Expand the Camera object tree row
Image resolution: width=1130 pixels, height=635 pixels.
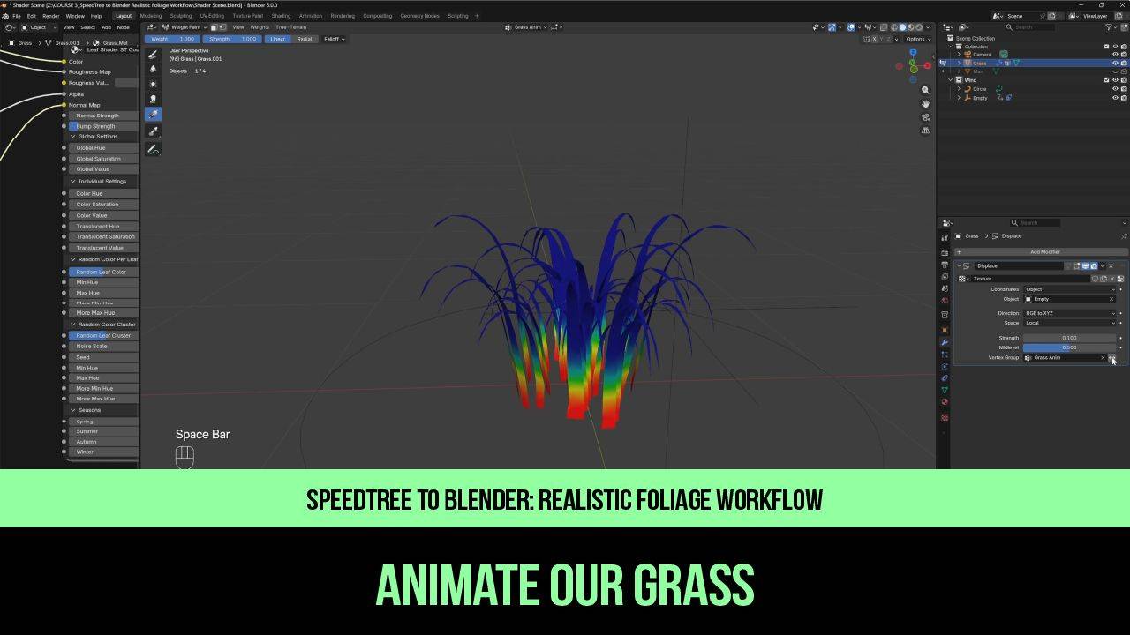click(x=959, y=55)
